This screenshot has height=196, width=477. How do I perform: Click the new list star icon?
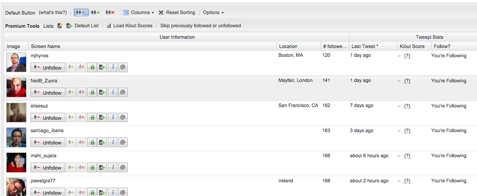click(x=60, y=26)
